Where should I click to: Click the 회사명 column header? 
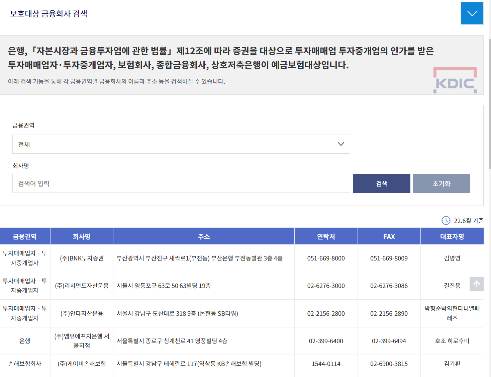(x=82, y=236)
